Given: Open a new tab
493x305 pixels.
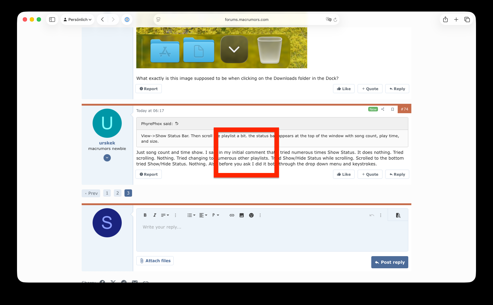Looking at the screenshot, I should point(456,19).
